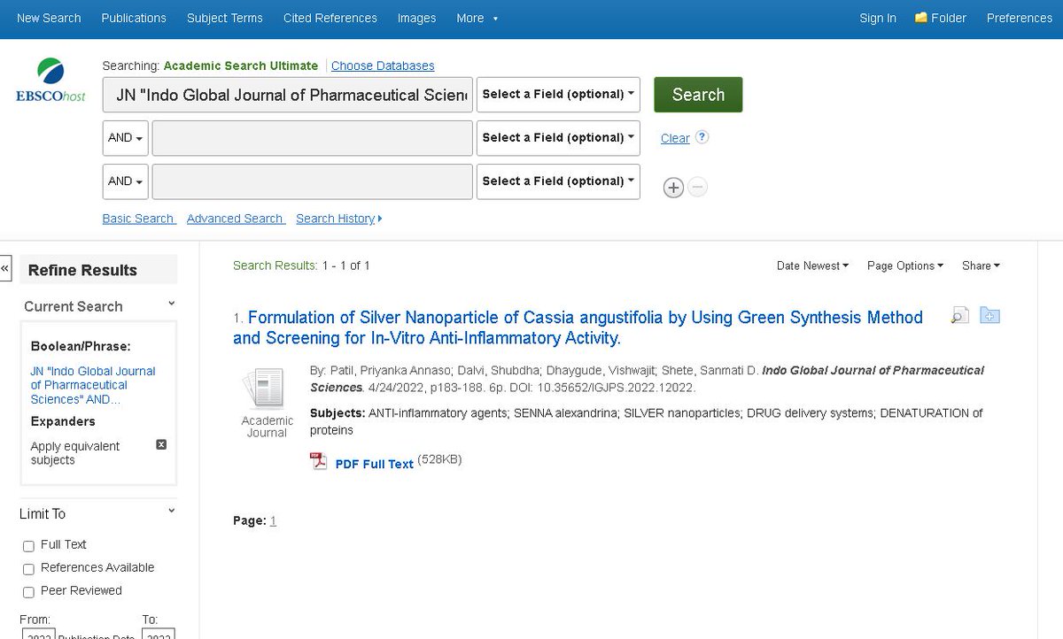Open the More menu in top bar

click(477, 18)
